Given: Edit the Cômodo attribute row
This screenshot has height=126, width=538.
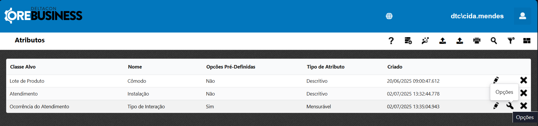Looking at the screenshot, I should 496,80.
